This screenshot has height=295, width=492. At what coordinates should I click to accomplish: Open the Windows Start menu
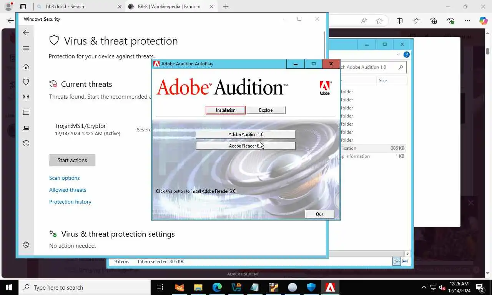point(9,287)
